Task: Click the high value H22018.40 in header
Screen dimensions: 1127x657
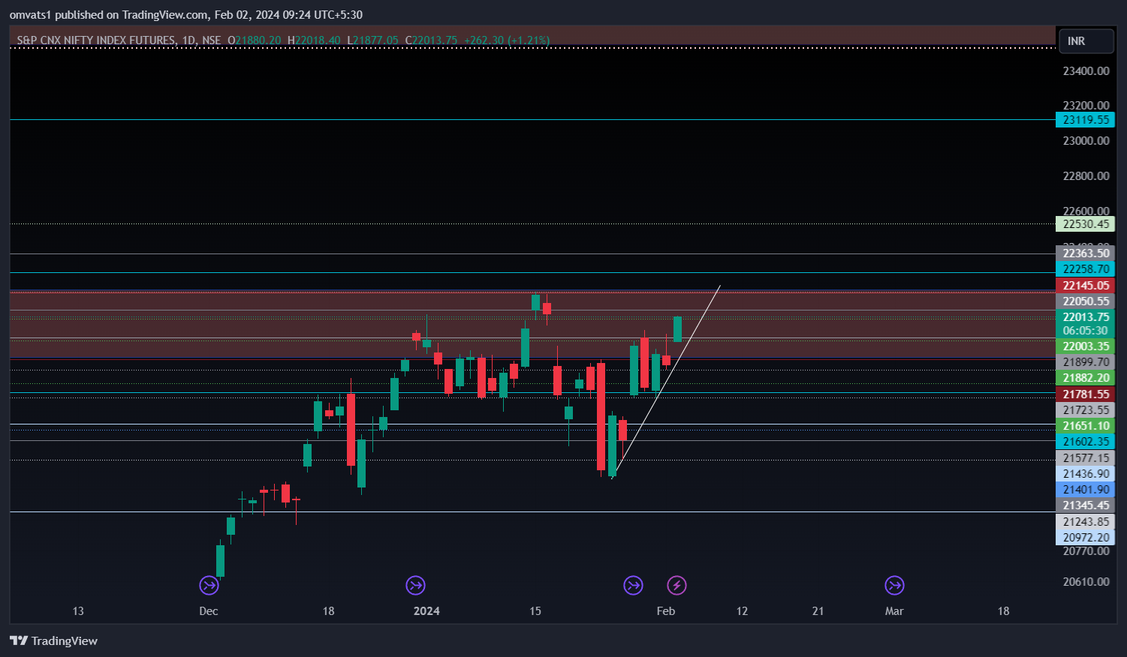Action: 314,40
